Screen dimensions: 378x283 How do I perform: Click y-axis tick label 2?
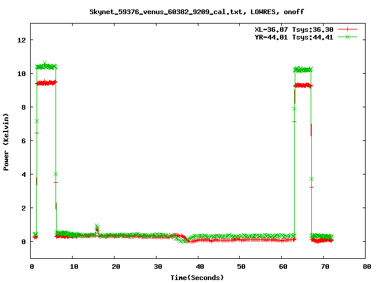(24, 208)
